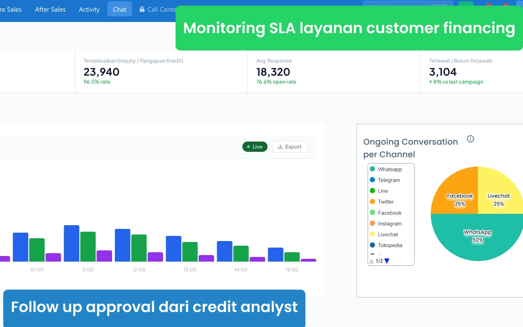Click the purple bar at 10:00
Image resolution: width=523 pixels, height=327 pixels.
pos(53,257)
